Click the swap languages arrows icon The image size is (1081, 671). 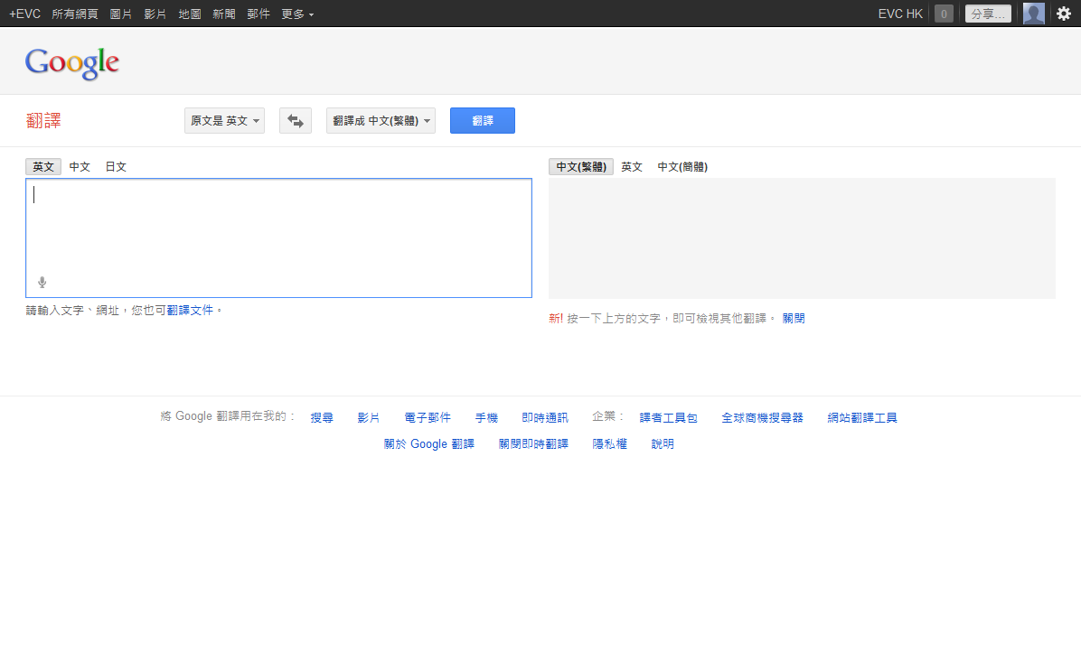(295, 120)
